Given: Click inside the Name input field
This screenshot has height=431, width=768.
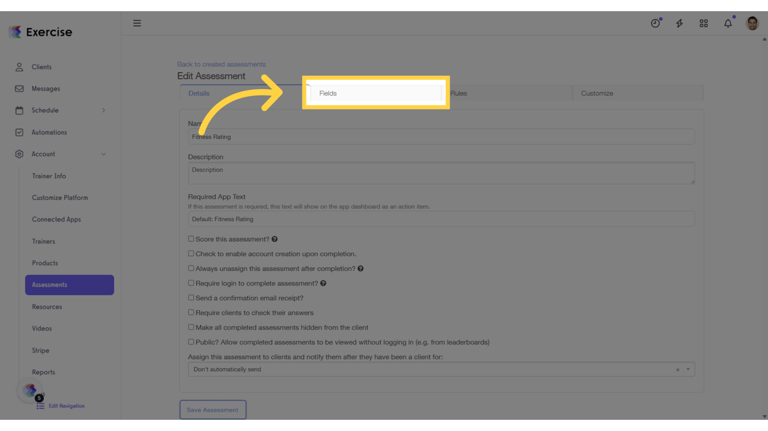Looking at the screenshot, I should pyautogui.click(x=441, y=136).
